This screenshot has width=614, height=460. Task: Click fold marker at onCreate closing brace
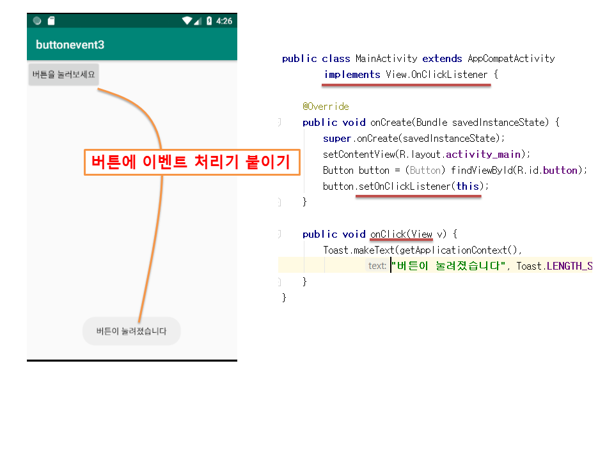click(279, 203)
